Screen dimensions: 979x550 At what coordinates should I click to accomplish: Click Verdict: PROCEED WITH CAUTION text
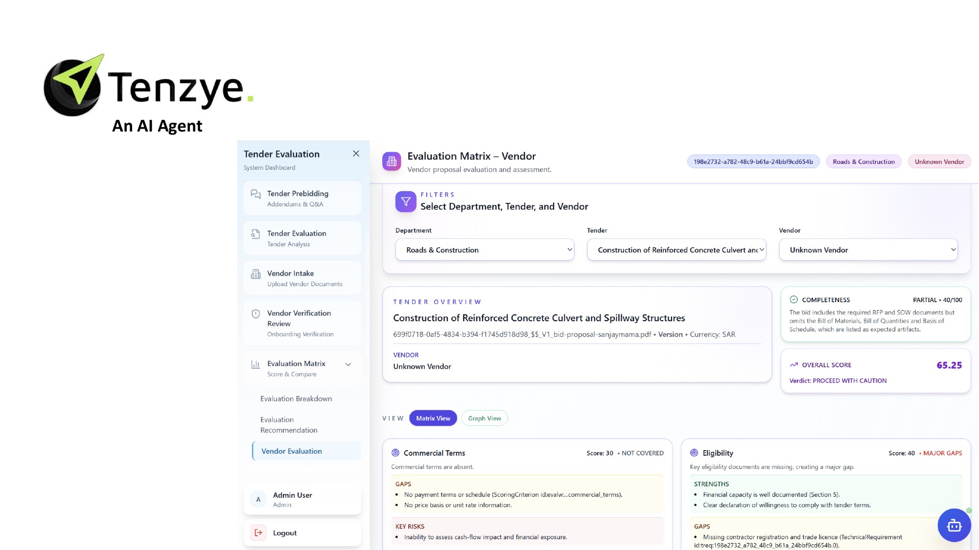click(838, 381)
